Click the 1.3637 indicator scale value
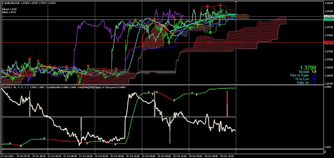Viewport: 334px width, 158px height. point(327,147)
